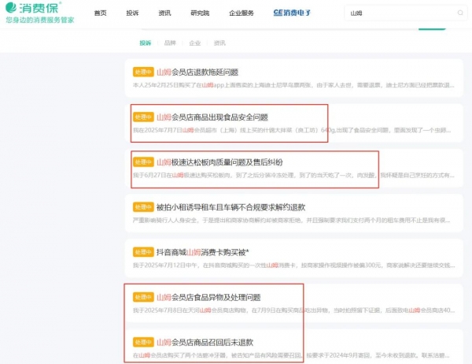Click 处理中 badge on 食品安全问题 row
The width and height of the screenshot is (472, 364).
[x=143, y=117]
